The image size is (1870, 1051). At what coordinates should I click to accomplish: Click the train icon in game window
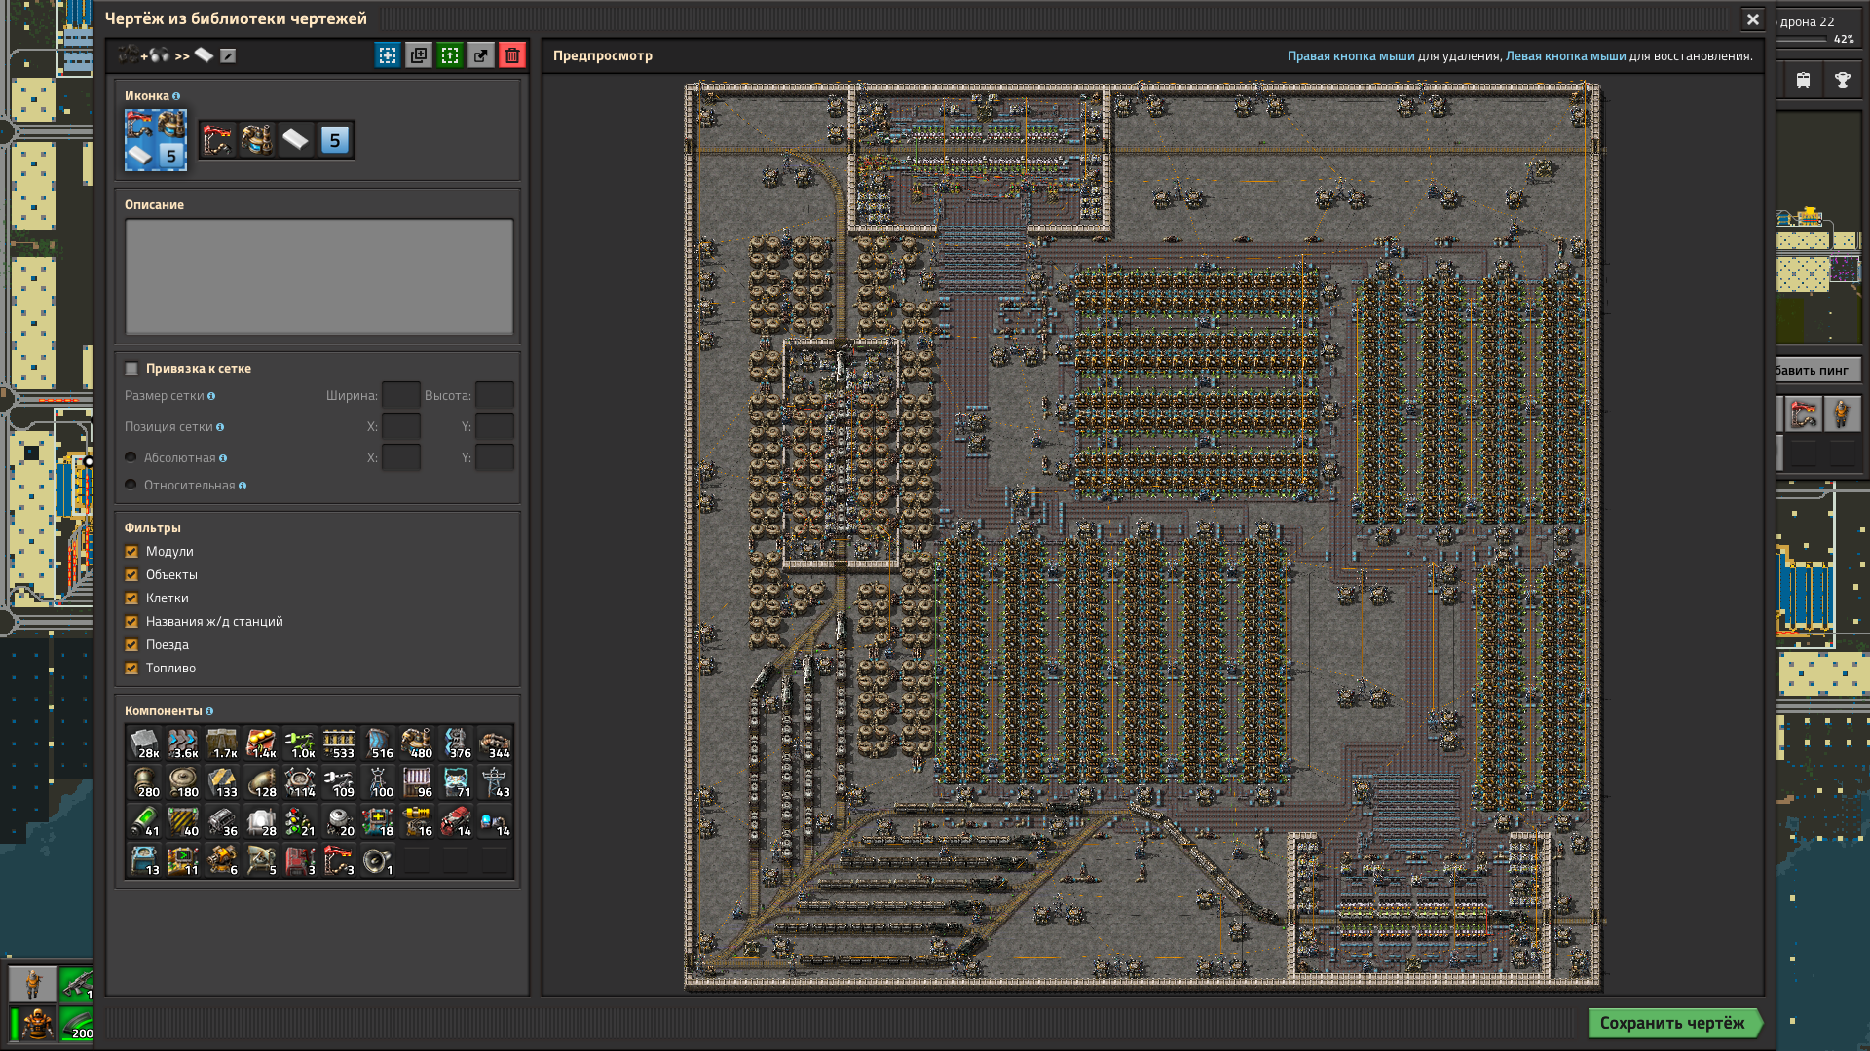[x=1804, y=81]
